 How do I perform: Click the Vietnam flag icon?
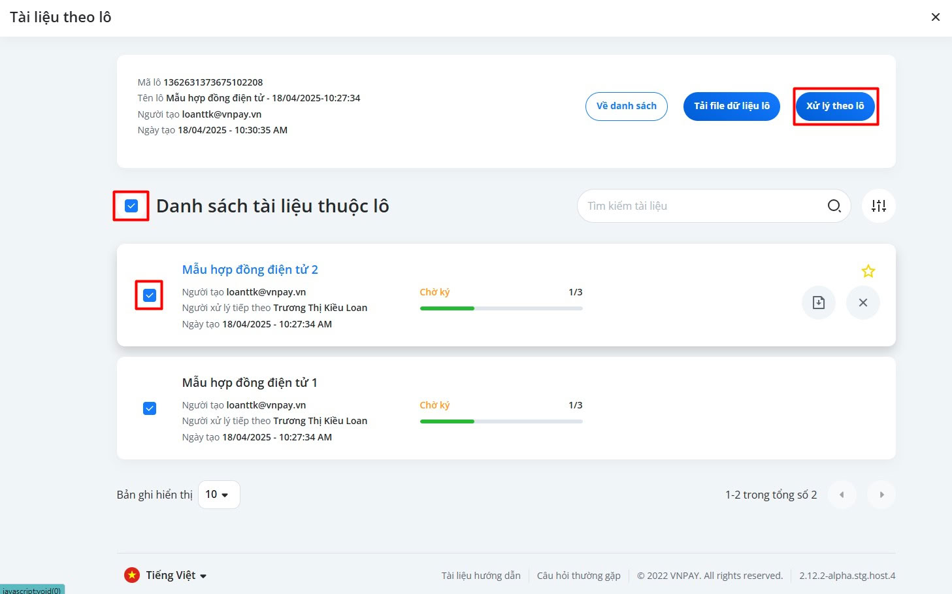132,575
